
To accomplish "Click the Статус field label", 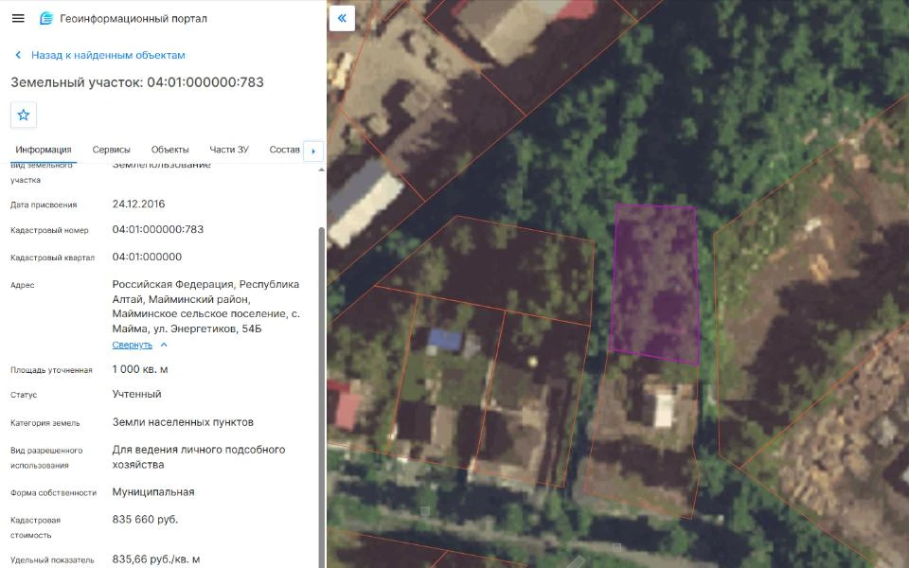I will pos(23,395).
